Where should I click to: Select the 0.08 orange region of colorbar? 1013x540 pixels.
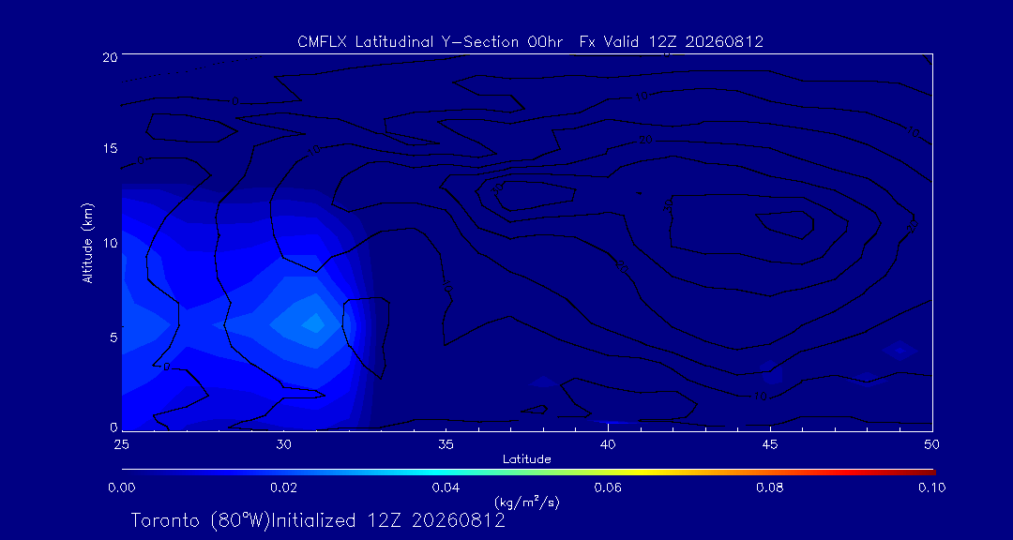pyautogui.click(x=770, y=472)
